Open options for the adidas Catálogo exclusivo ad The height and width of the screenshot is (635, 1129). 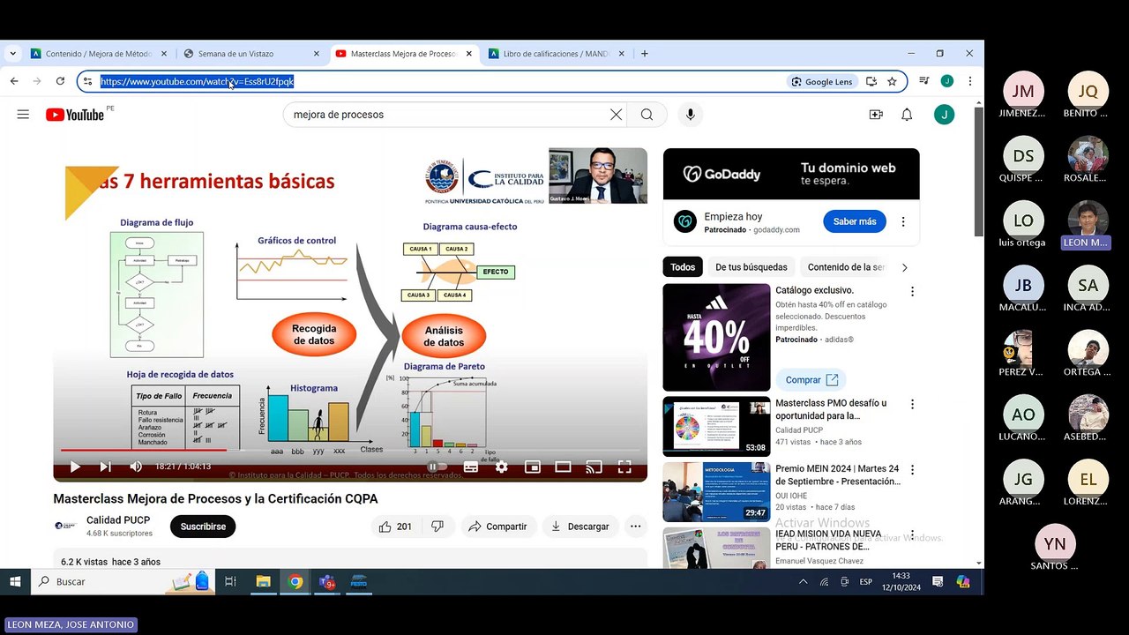pyautogui.click(x=912, y=291)
